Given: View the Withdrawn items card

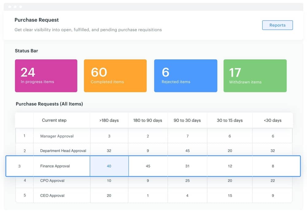Looking at the screenshot, I should (255, 76).
